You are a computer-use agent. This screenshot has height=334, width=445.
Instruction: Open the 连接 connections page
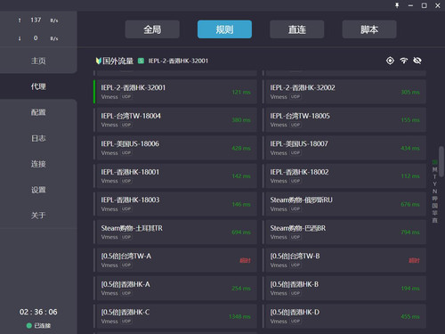click(38, 164)
